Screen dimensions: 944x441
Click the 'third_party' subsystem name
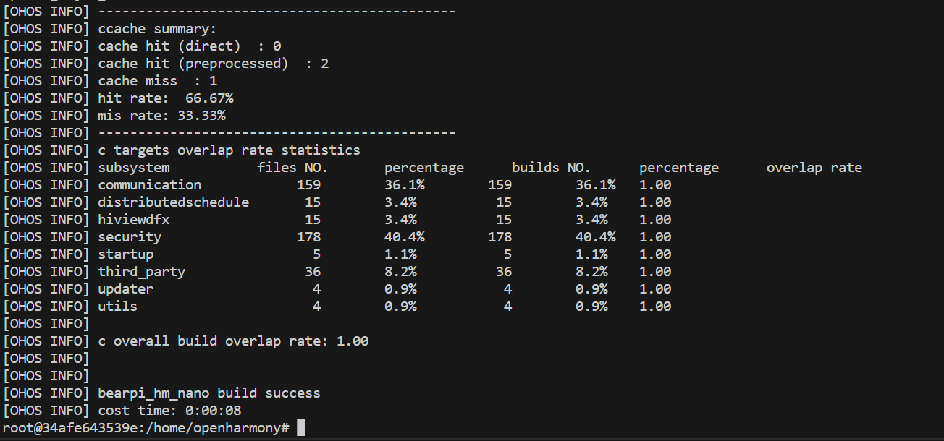coord(142,272)
